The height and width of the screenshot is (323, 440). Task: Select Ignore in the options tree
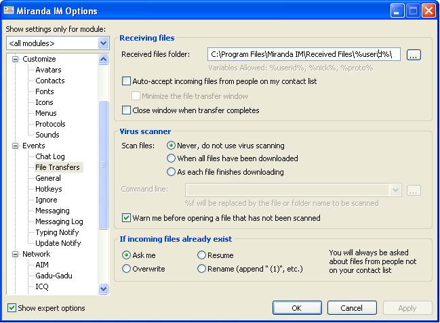pyautogui.click(x=46, y=200)
